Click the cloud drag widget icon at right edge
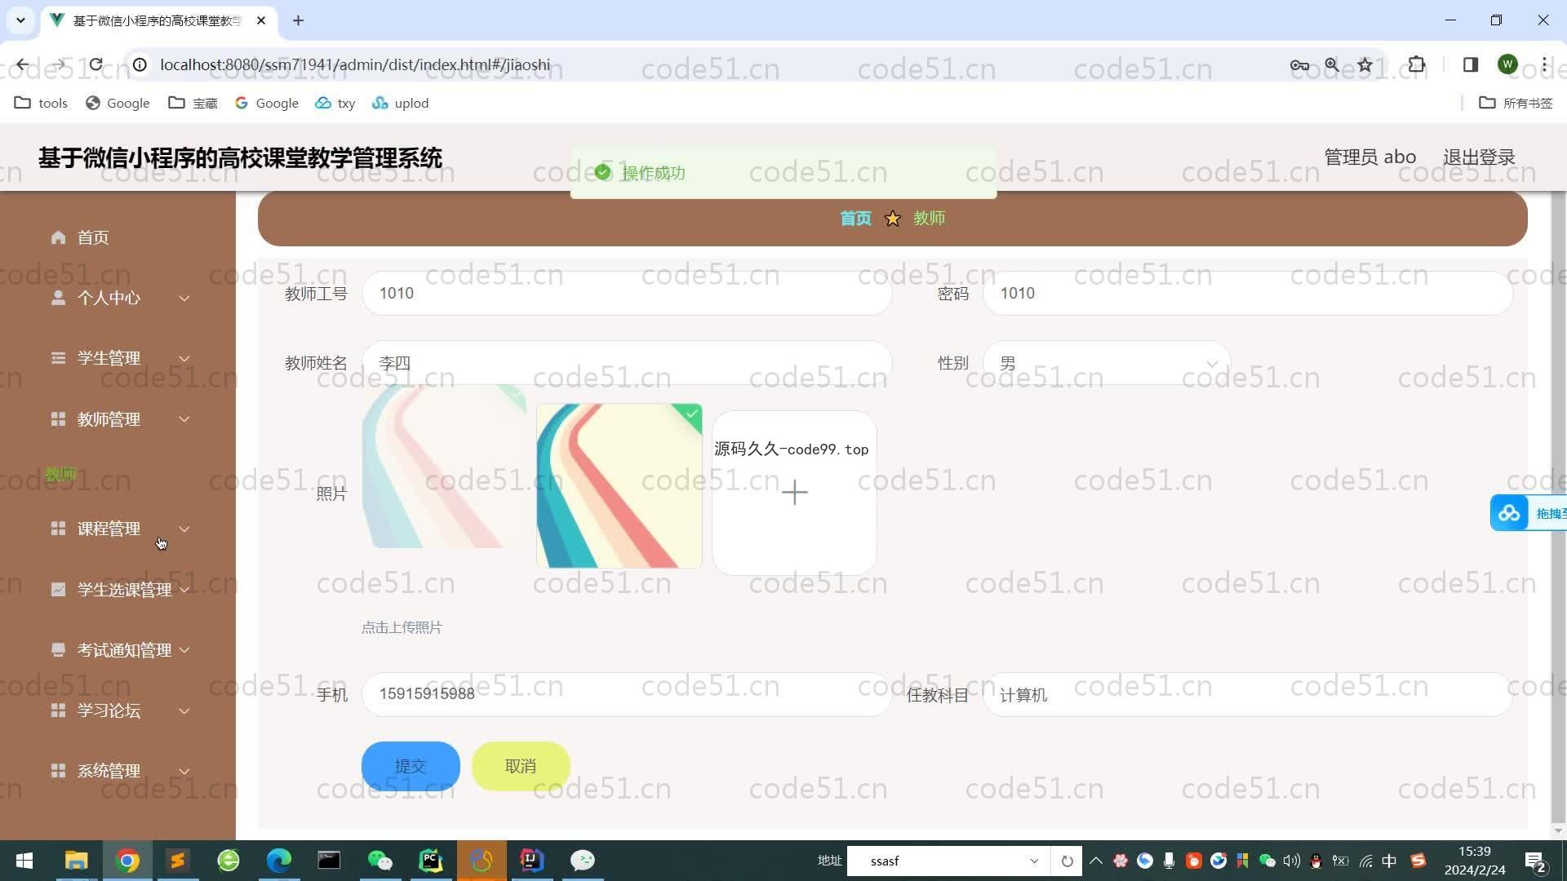1567x881 pixels. click(1509, 513)
